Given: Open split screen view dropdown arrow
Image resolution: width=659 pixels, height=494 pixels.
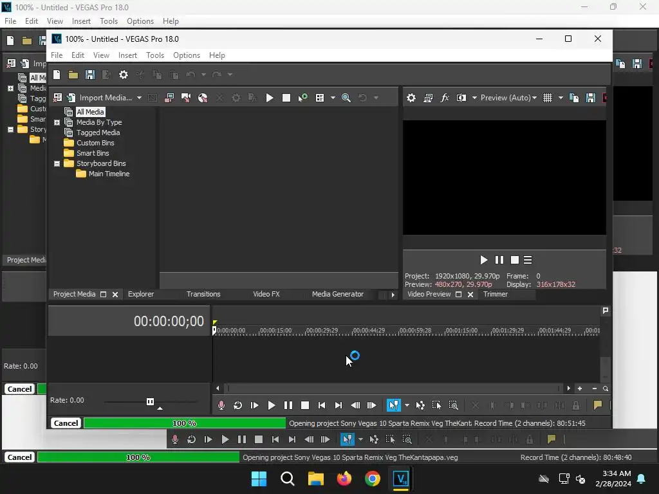Looking at the screenshot, I should pyautogui.click(x=474, y=98).
